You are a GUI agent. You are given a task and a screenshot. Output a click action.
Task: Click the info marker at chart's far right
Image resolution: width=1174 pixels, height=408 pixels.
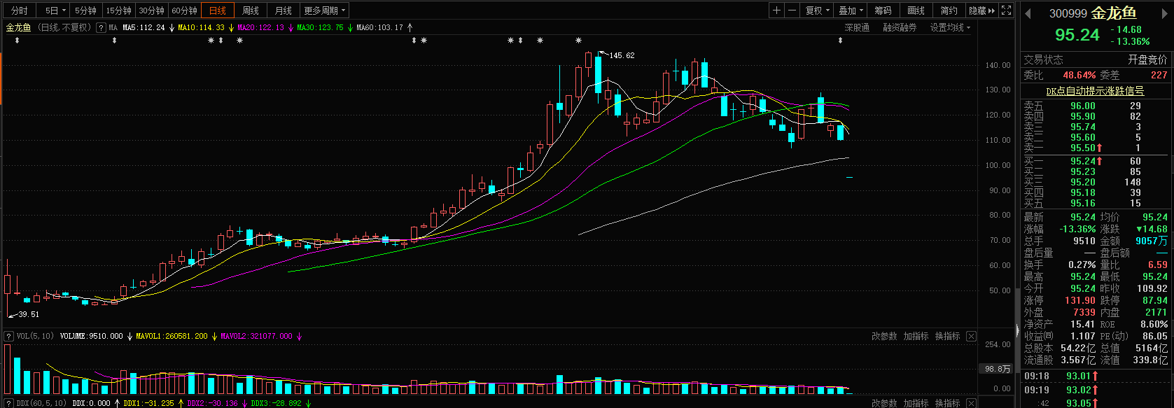point(841,41)
